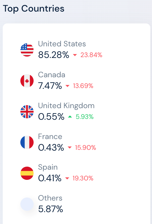Click the Top Countries heading
Image resolution: width=152 pixels, height=224 pixels.
point(34,9)
